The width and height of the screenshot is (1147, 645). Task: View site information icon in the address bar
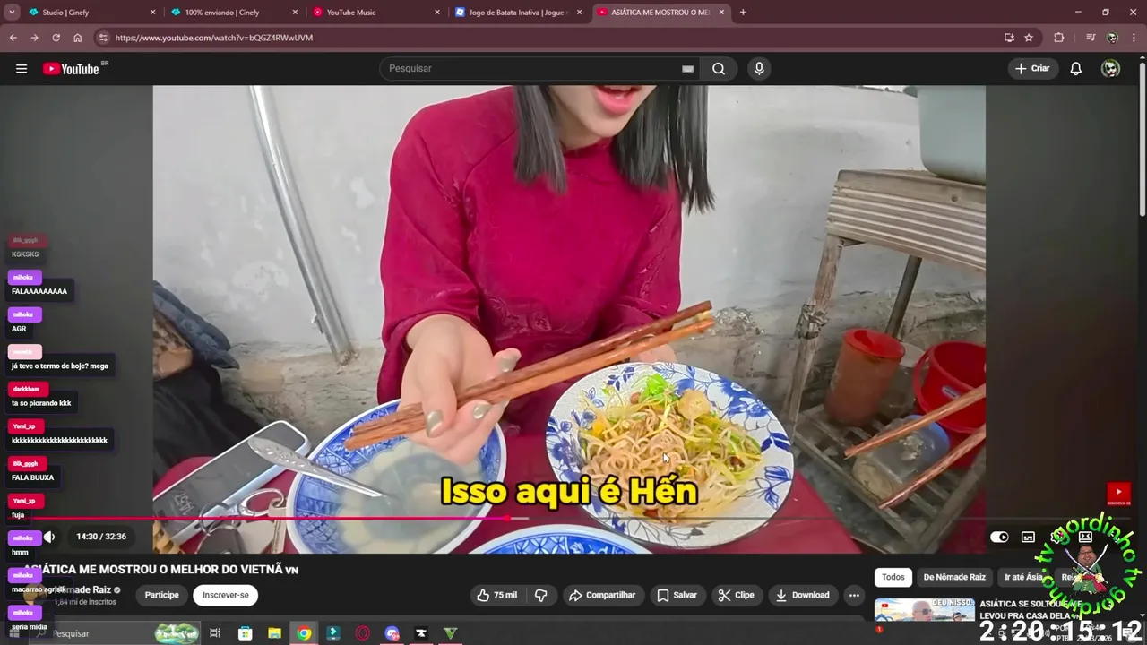point(103,38)
